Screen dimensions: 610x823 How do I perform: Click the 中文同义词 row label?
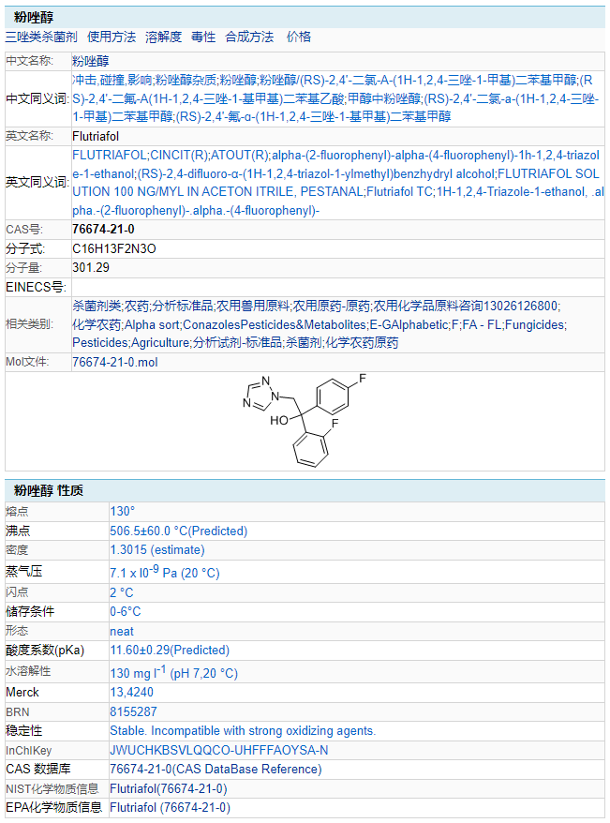point(37,98)
